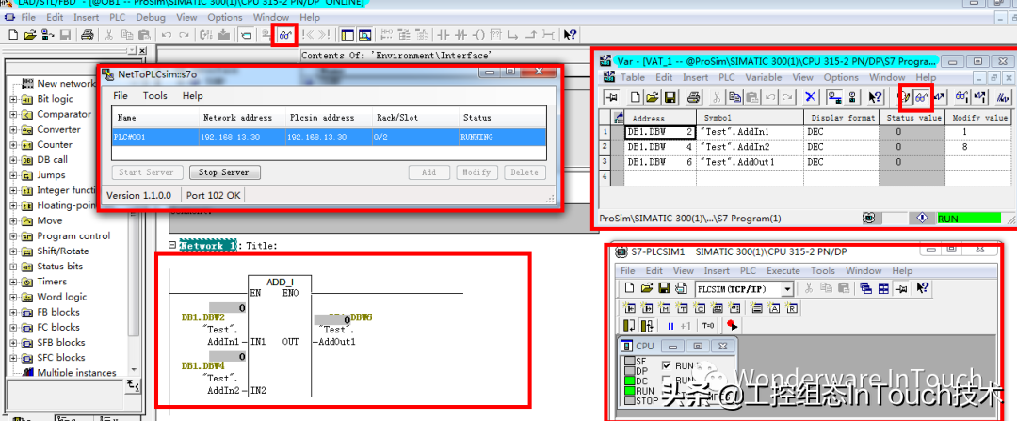The width and height of the screenshot is (1017, 421).
Task: Click the T=0 reset timers icon in PLCSIM
Action: pos(709,325)
